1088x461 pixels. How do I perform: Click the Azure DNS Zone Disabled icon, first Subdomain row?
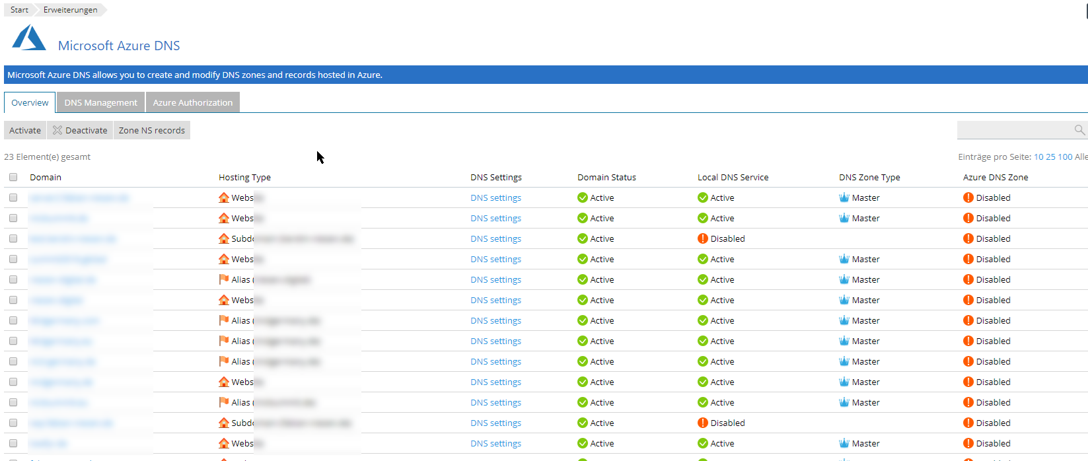[x=968, y=238]
